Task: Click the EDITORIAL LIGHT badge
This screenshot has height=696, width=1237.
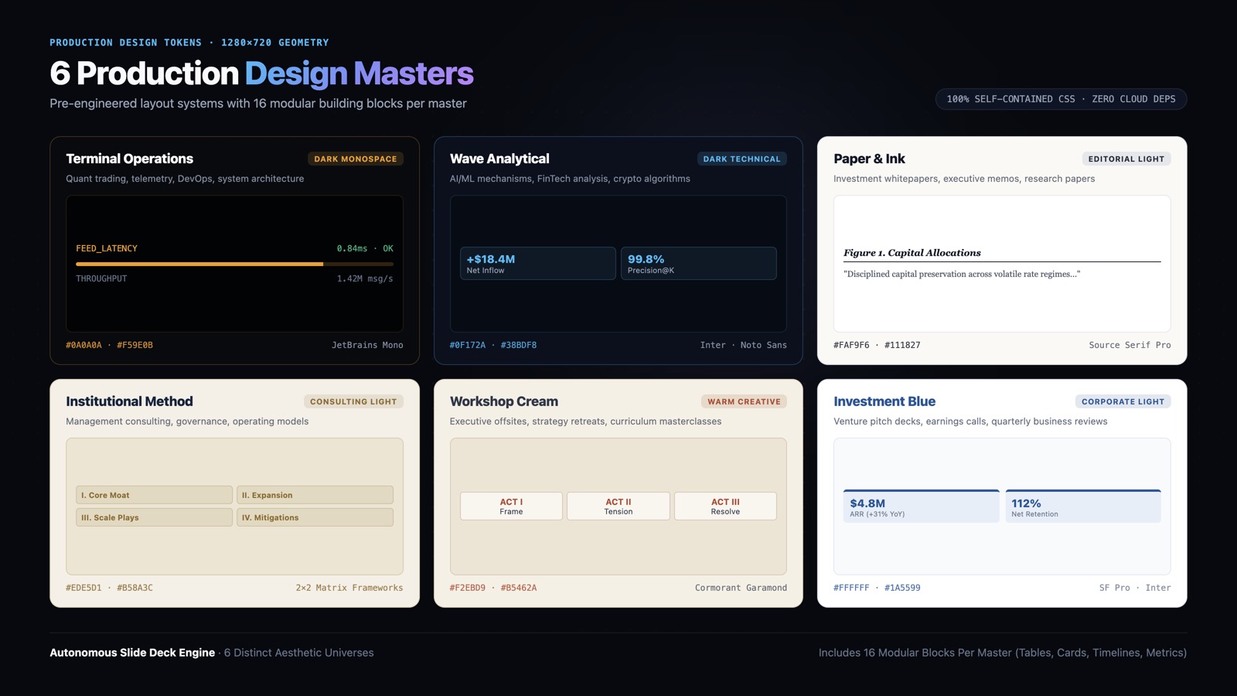Action: pyautogui.click(x=1126, y=159)
